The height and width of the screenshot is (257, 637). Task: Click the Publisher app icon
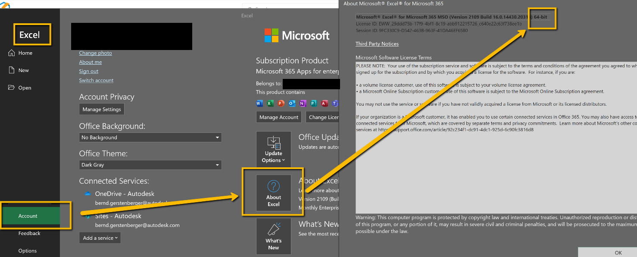[313, 103]
